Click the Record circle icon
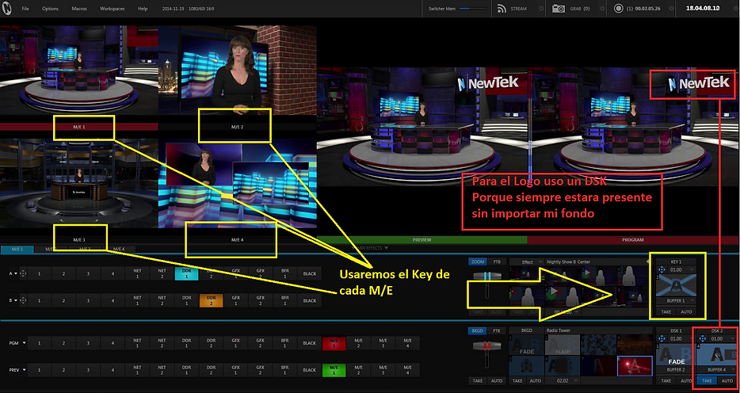 [x=618, y=9]
